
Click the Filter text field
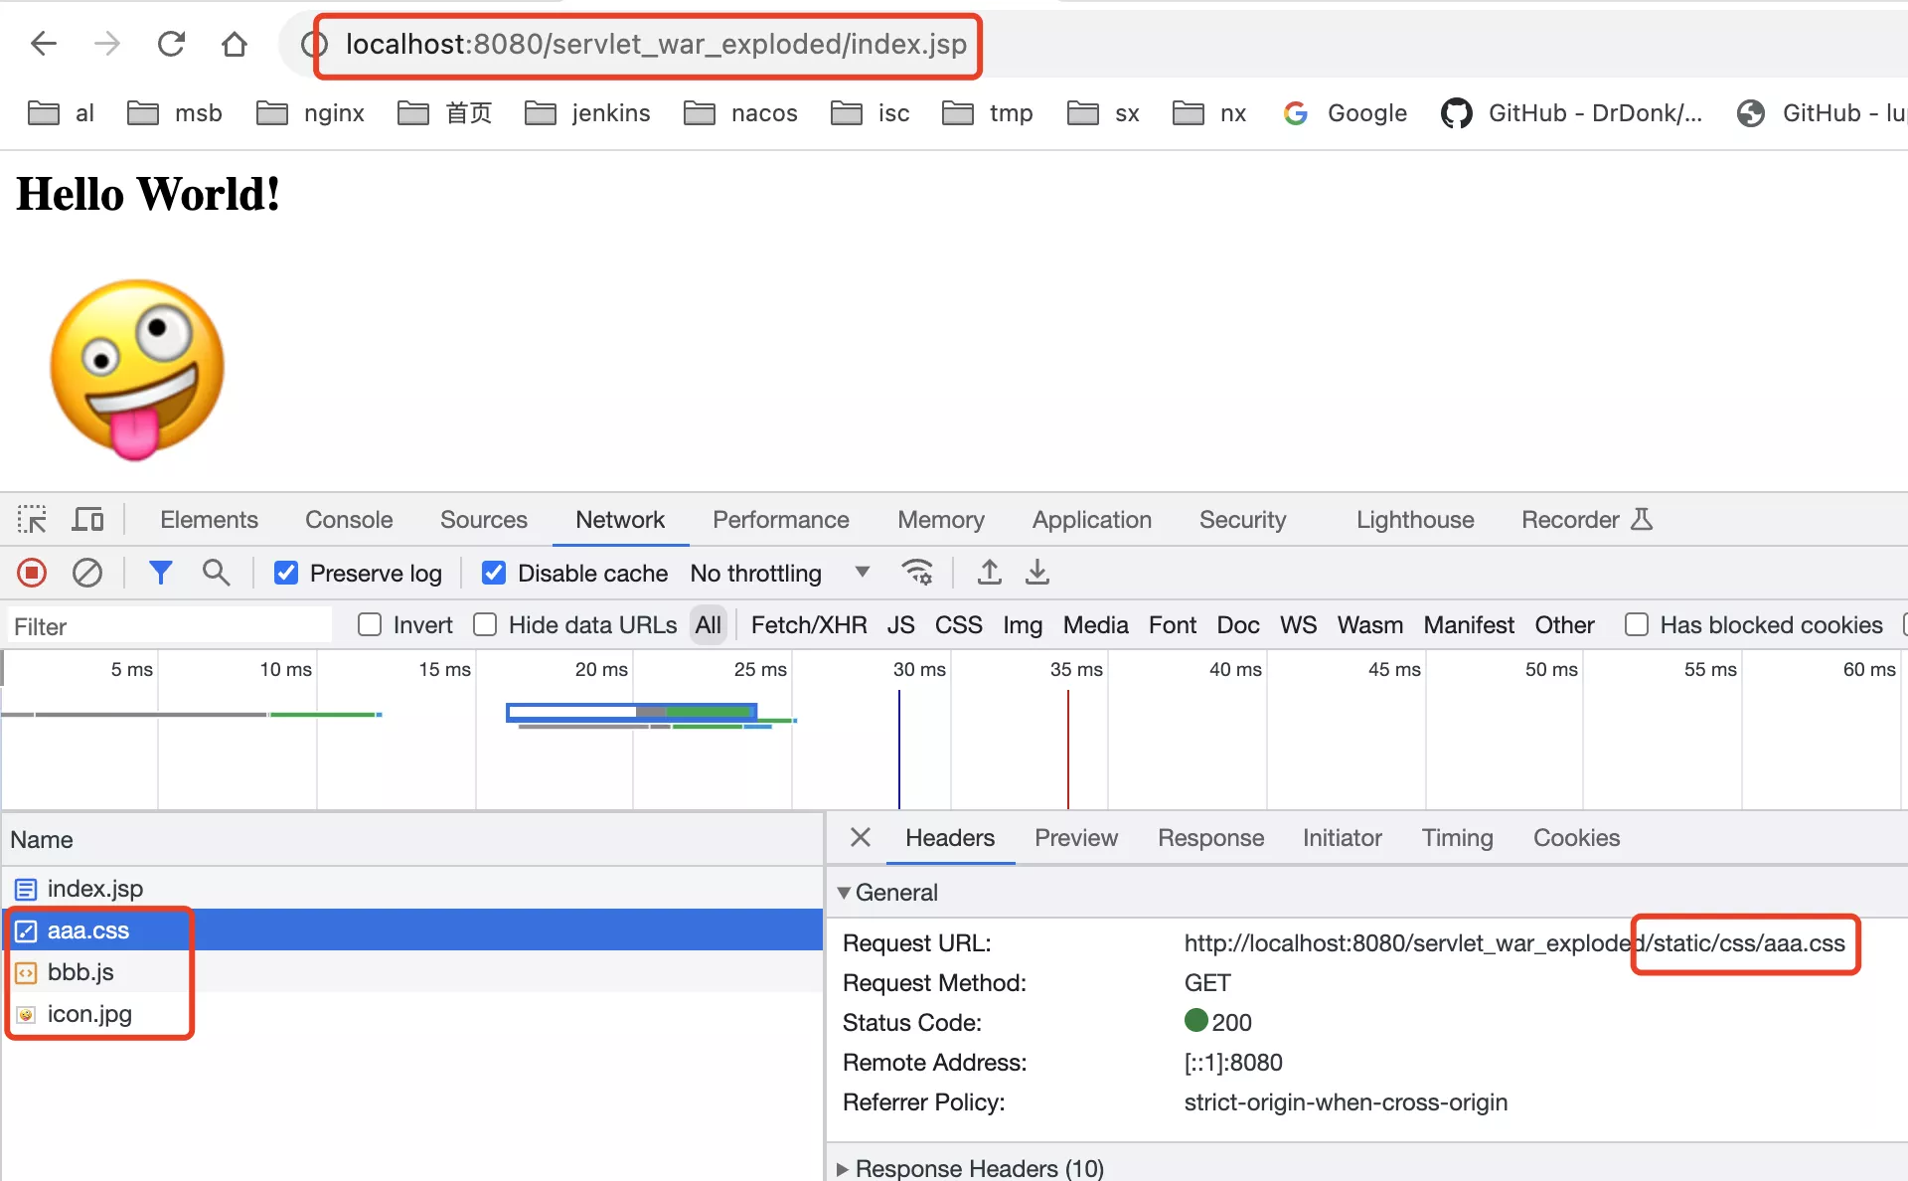coord(169,626)
